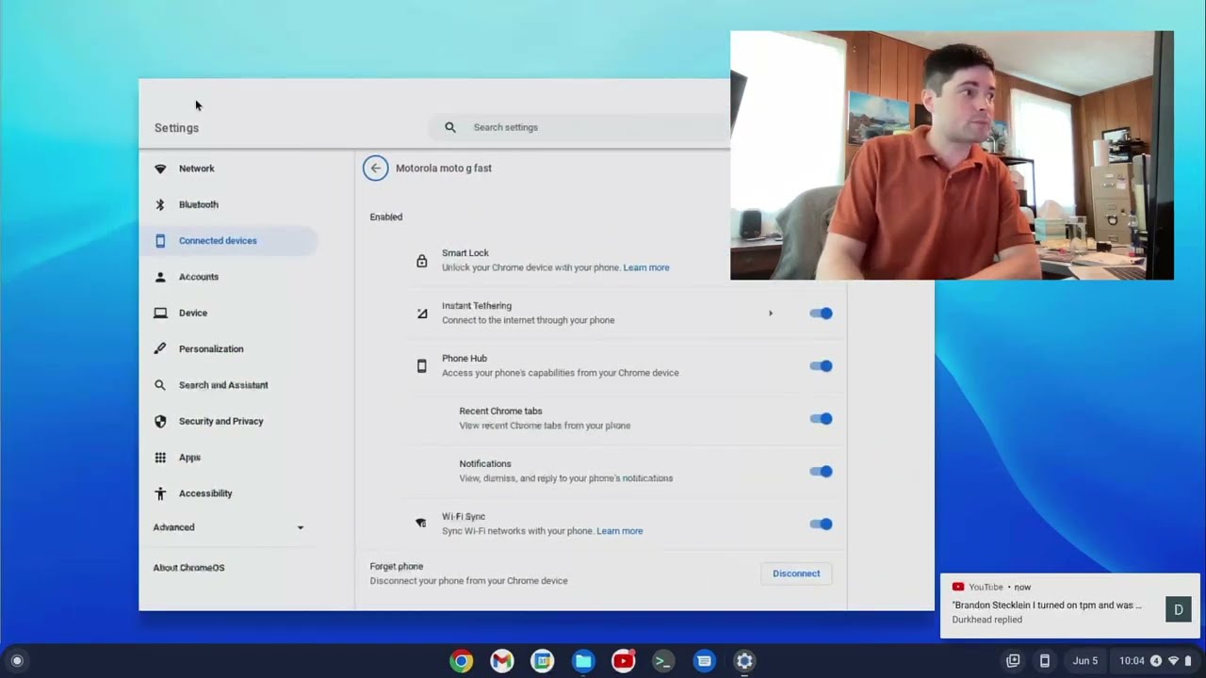Open the Messages app from the shelf
This screenshot has height=678, width=1206.
pos(704,661)
